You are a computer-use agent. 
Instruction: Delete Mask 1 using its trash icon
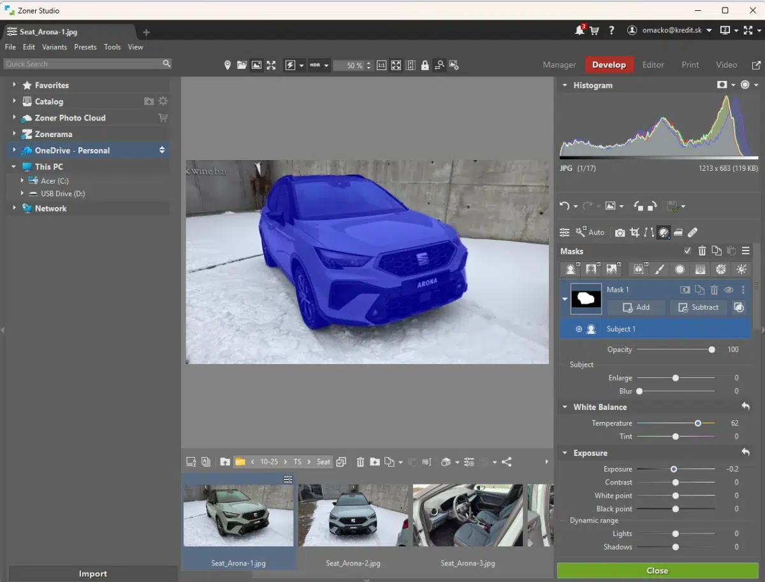(x=714, y=290)
